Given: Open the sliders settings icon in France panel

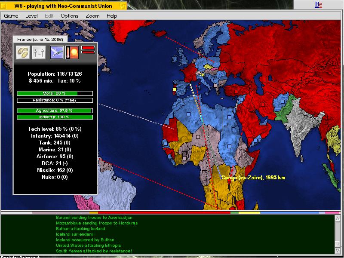Looking at the screenshot, I should click(x=39, y=52).
